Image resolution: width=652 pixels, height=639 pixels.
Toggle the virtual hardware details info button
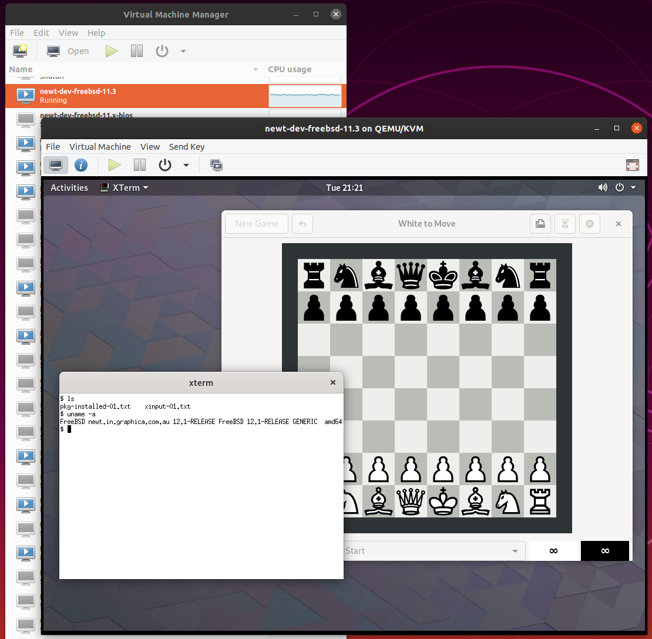pos(81,165)
